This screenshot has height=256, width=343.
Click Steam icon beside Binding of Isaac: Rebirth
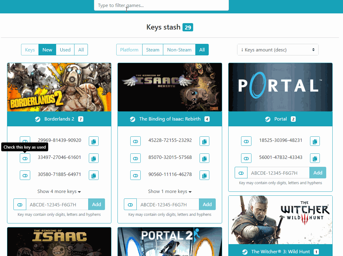(x=132, y=119)
